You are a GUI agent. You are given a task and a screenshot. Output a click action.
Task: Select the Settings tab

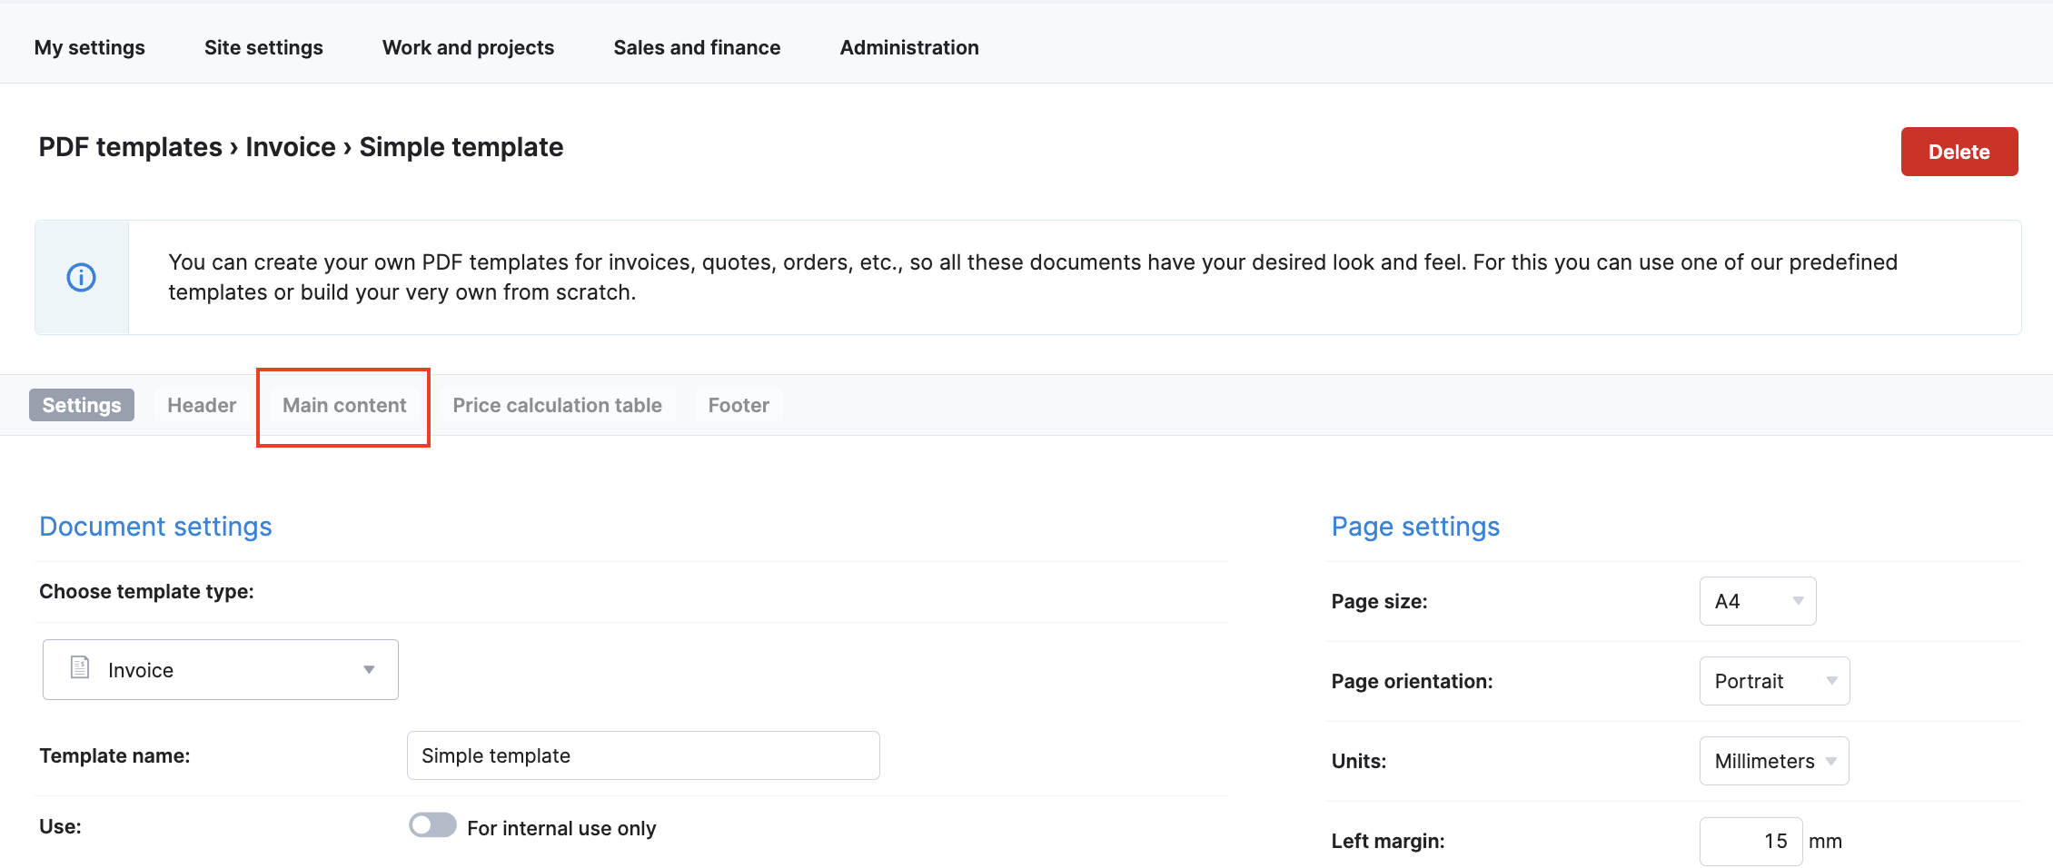[x=82, y=405]
